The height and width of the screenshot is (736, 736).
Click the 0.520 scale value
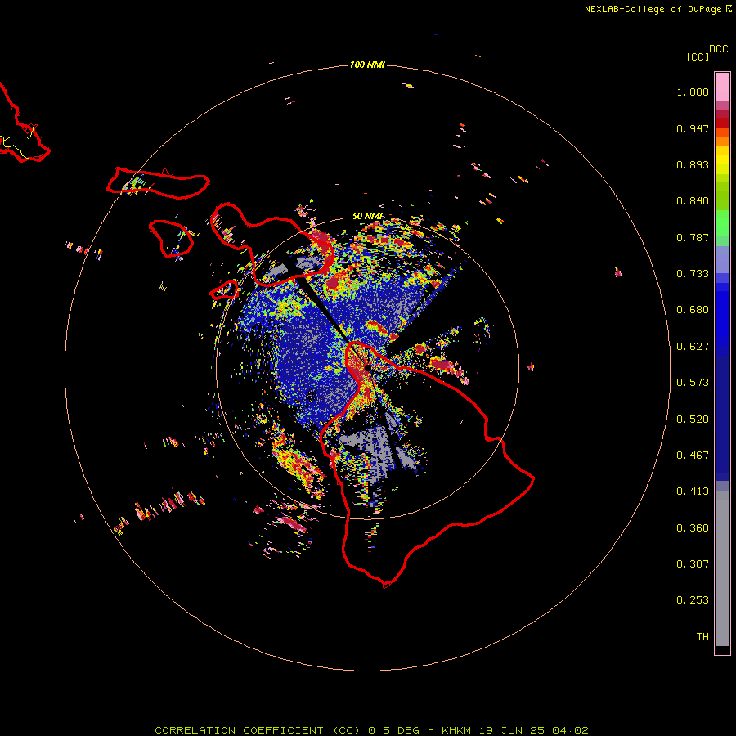pos(693,420)
